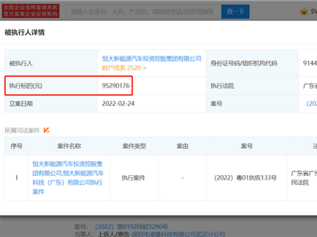Select case number (2022) 粤01执恢133号
Screen dimensions: 317x237
(x=246, y=178)
